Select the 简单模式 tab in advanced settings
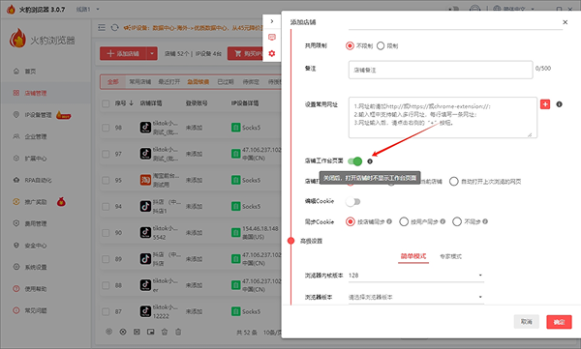581x349 pixels. click(413, 256)
